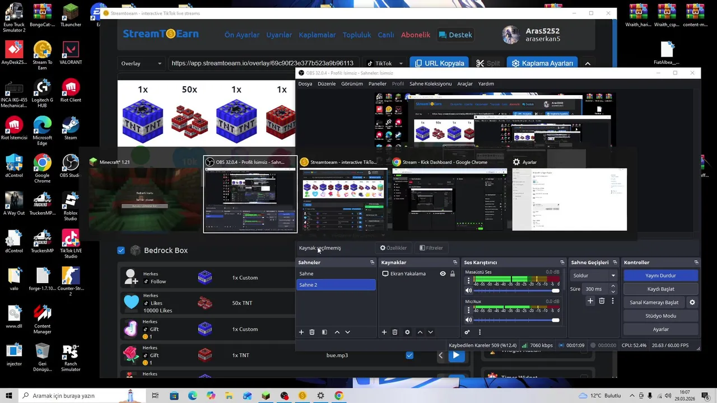717x403 pixels.
Task: Undock the Sahneler panel
Action: pos(372,263)
